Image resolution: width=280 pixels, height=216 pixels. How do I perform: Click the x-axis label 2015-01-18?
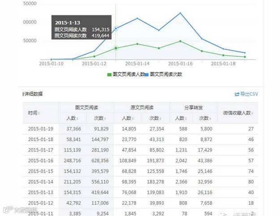[223, 64]
